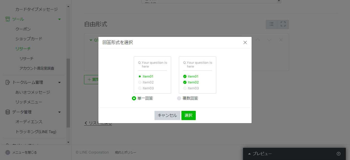Screen dimensions: 350x160
Task: Open the top dropdown arrow
Action: coord(279,1)
